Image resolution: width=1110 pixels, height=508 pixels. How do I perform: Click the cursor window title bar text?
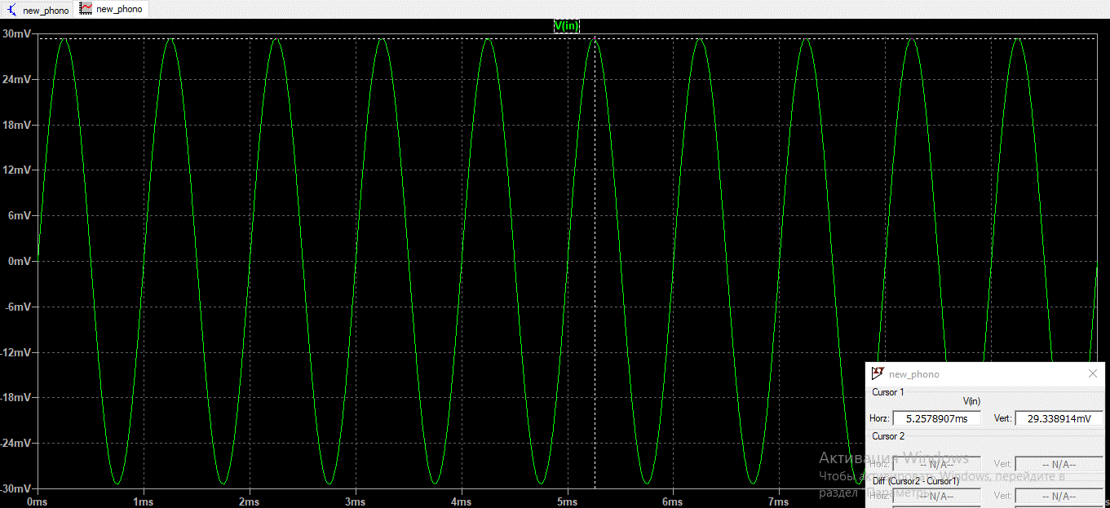pyautogui.click(x=913, y=374)
